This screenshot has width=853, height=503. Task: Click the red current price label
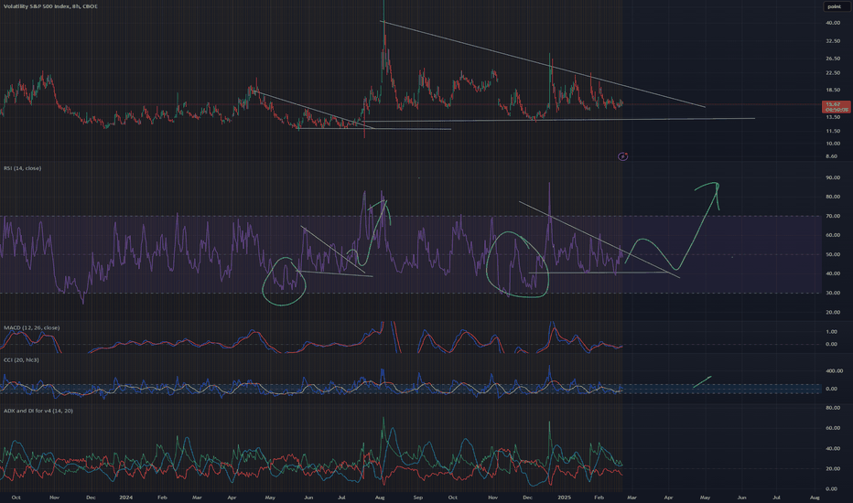[x=836, y=107]
